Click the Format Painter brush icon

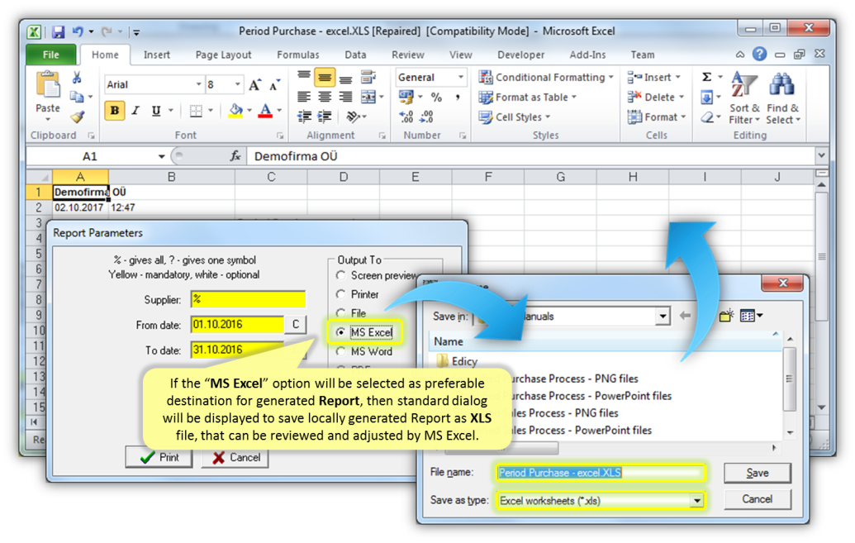point(78,117)
